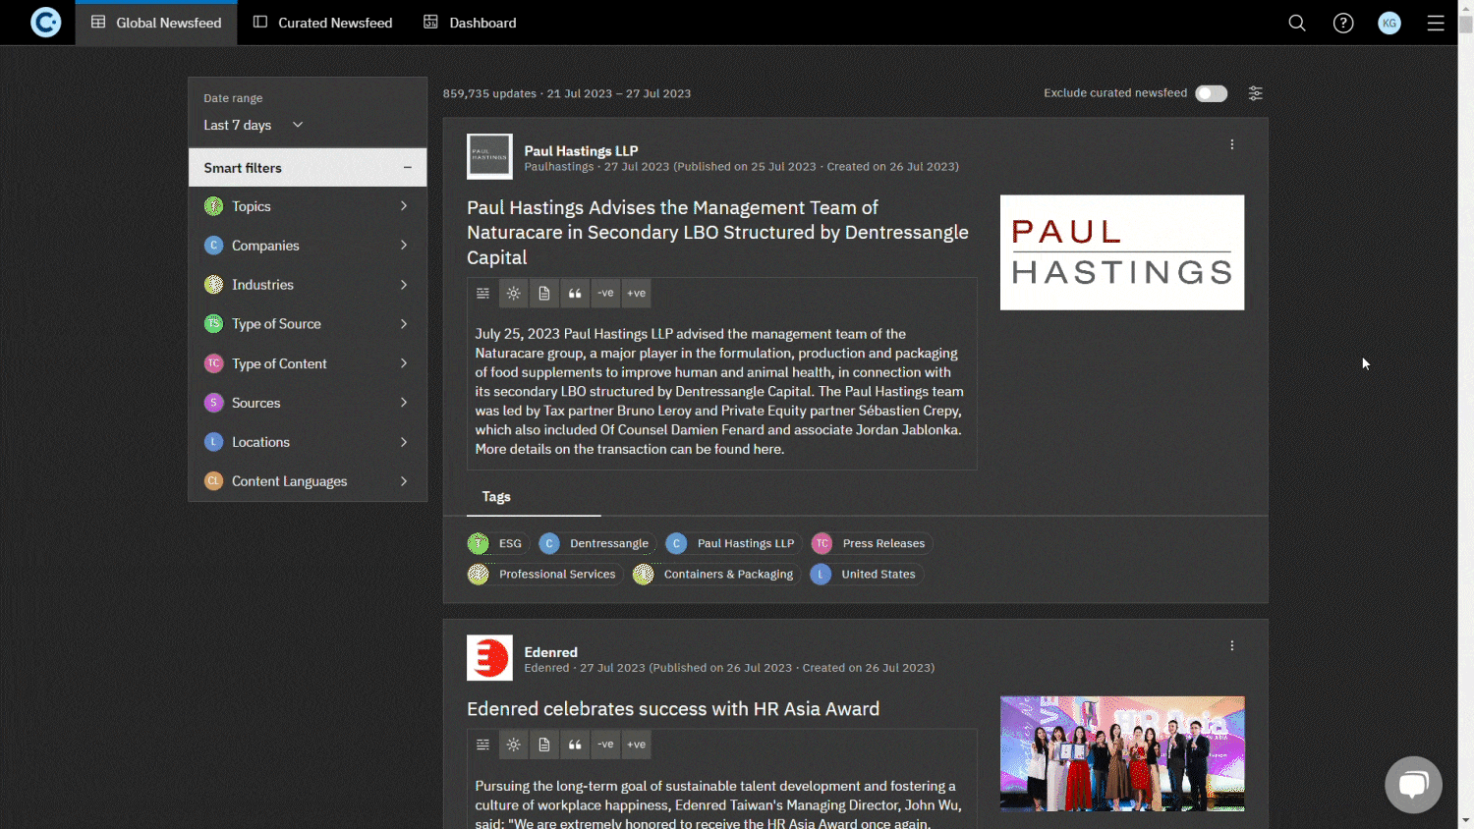Open the Last 7 days date range dropdown
This screenshot has height=829, width=1474.
click(x=254, y=125)
